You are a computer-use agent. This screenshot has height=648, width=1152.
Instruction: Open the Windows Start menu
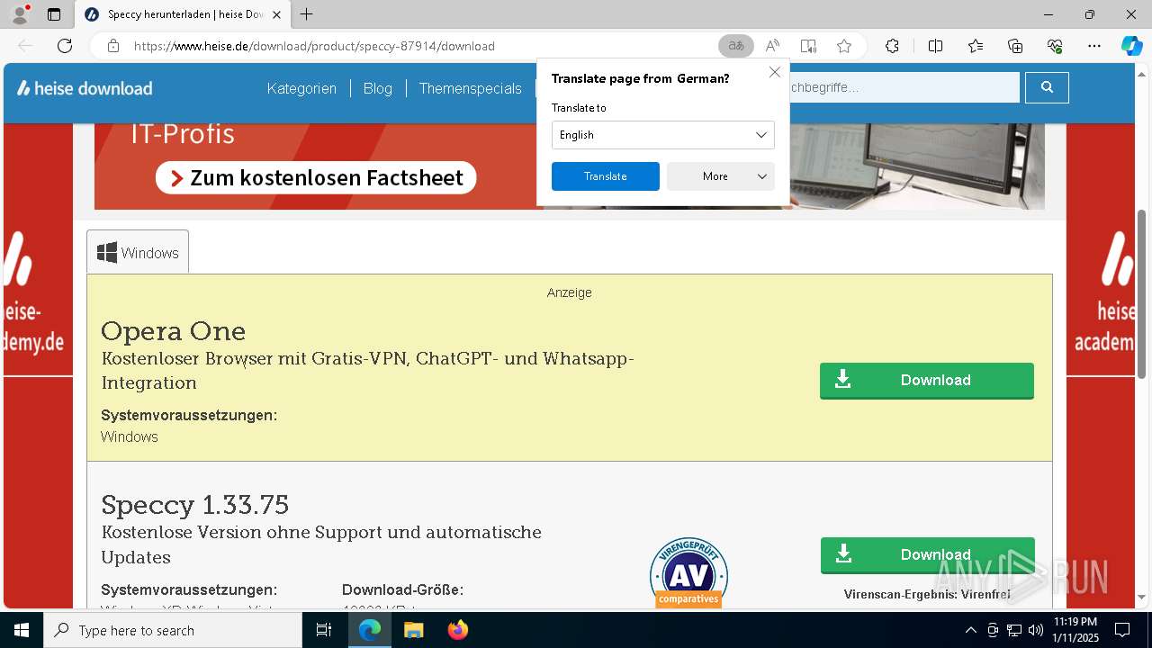(x=22, y=630)
